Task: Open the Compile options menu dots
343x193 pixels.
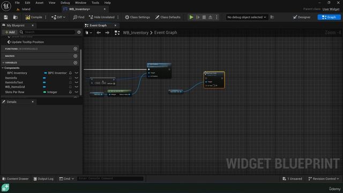Action: coord(46,17)
